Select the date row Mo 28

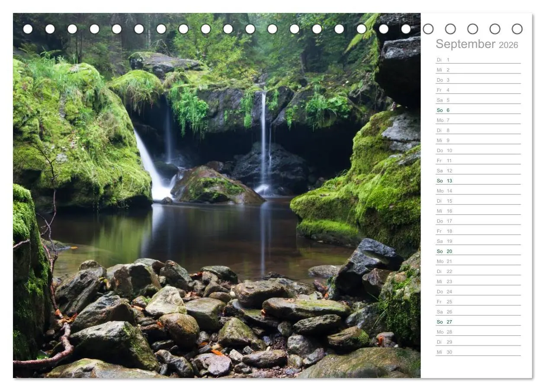(x=478, y=332)
